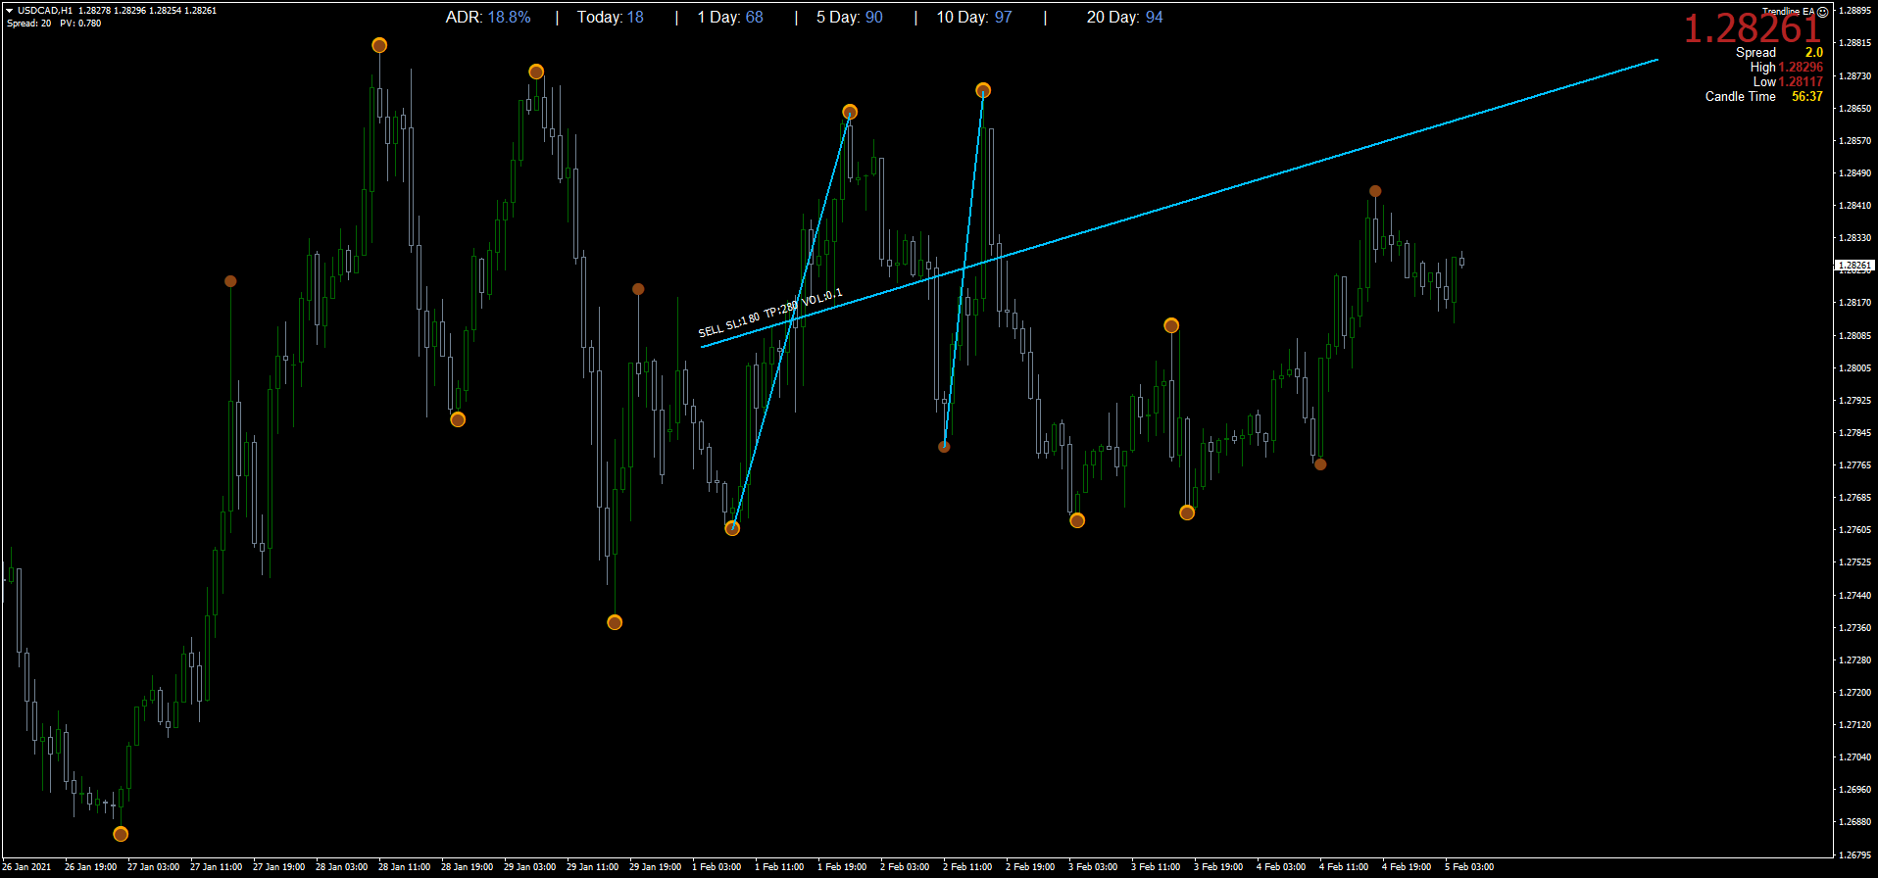The width and height of the screenshot is (1878, 878).
Task: Click the 26 Jan 2021 date label
Action: point(26,866)
